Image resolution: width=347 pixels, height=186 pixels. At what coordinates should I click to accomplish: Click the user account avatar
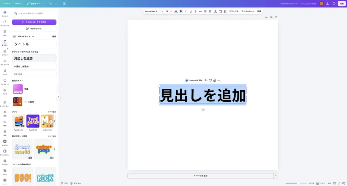click(321, 3)
